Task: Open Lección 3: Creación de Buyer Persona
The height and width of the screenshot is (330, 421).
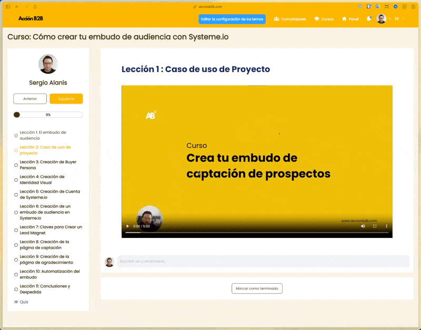Action: coord(48,165)
